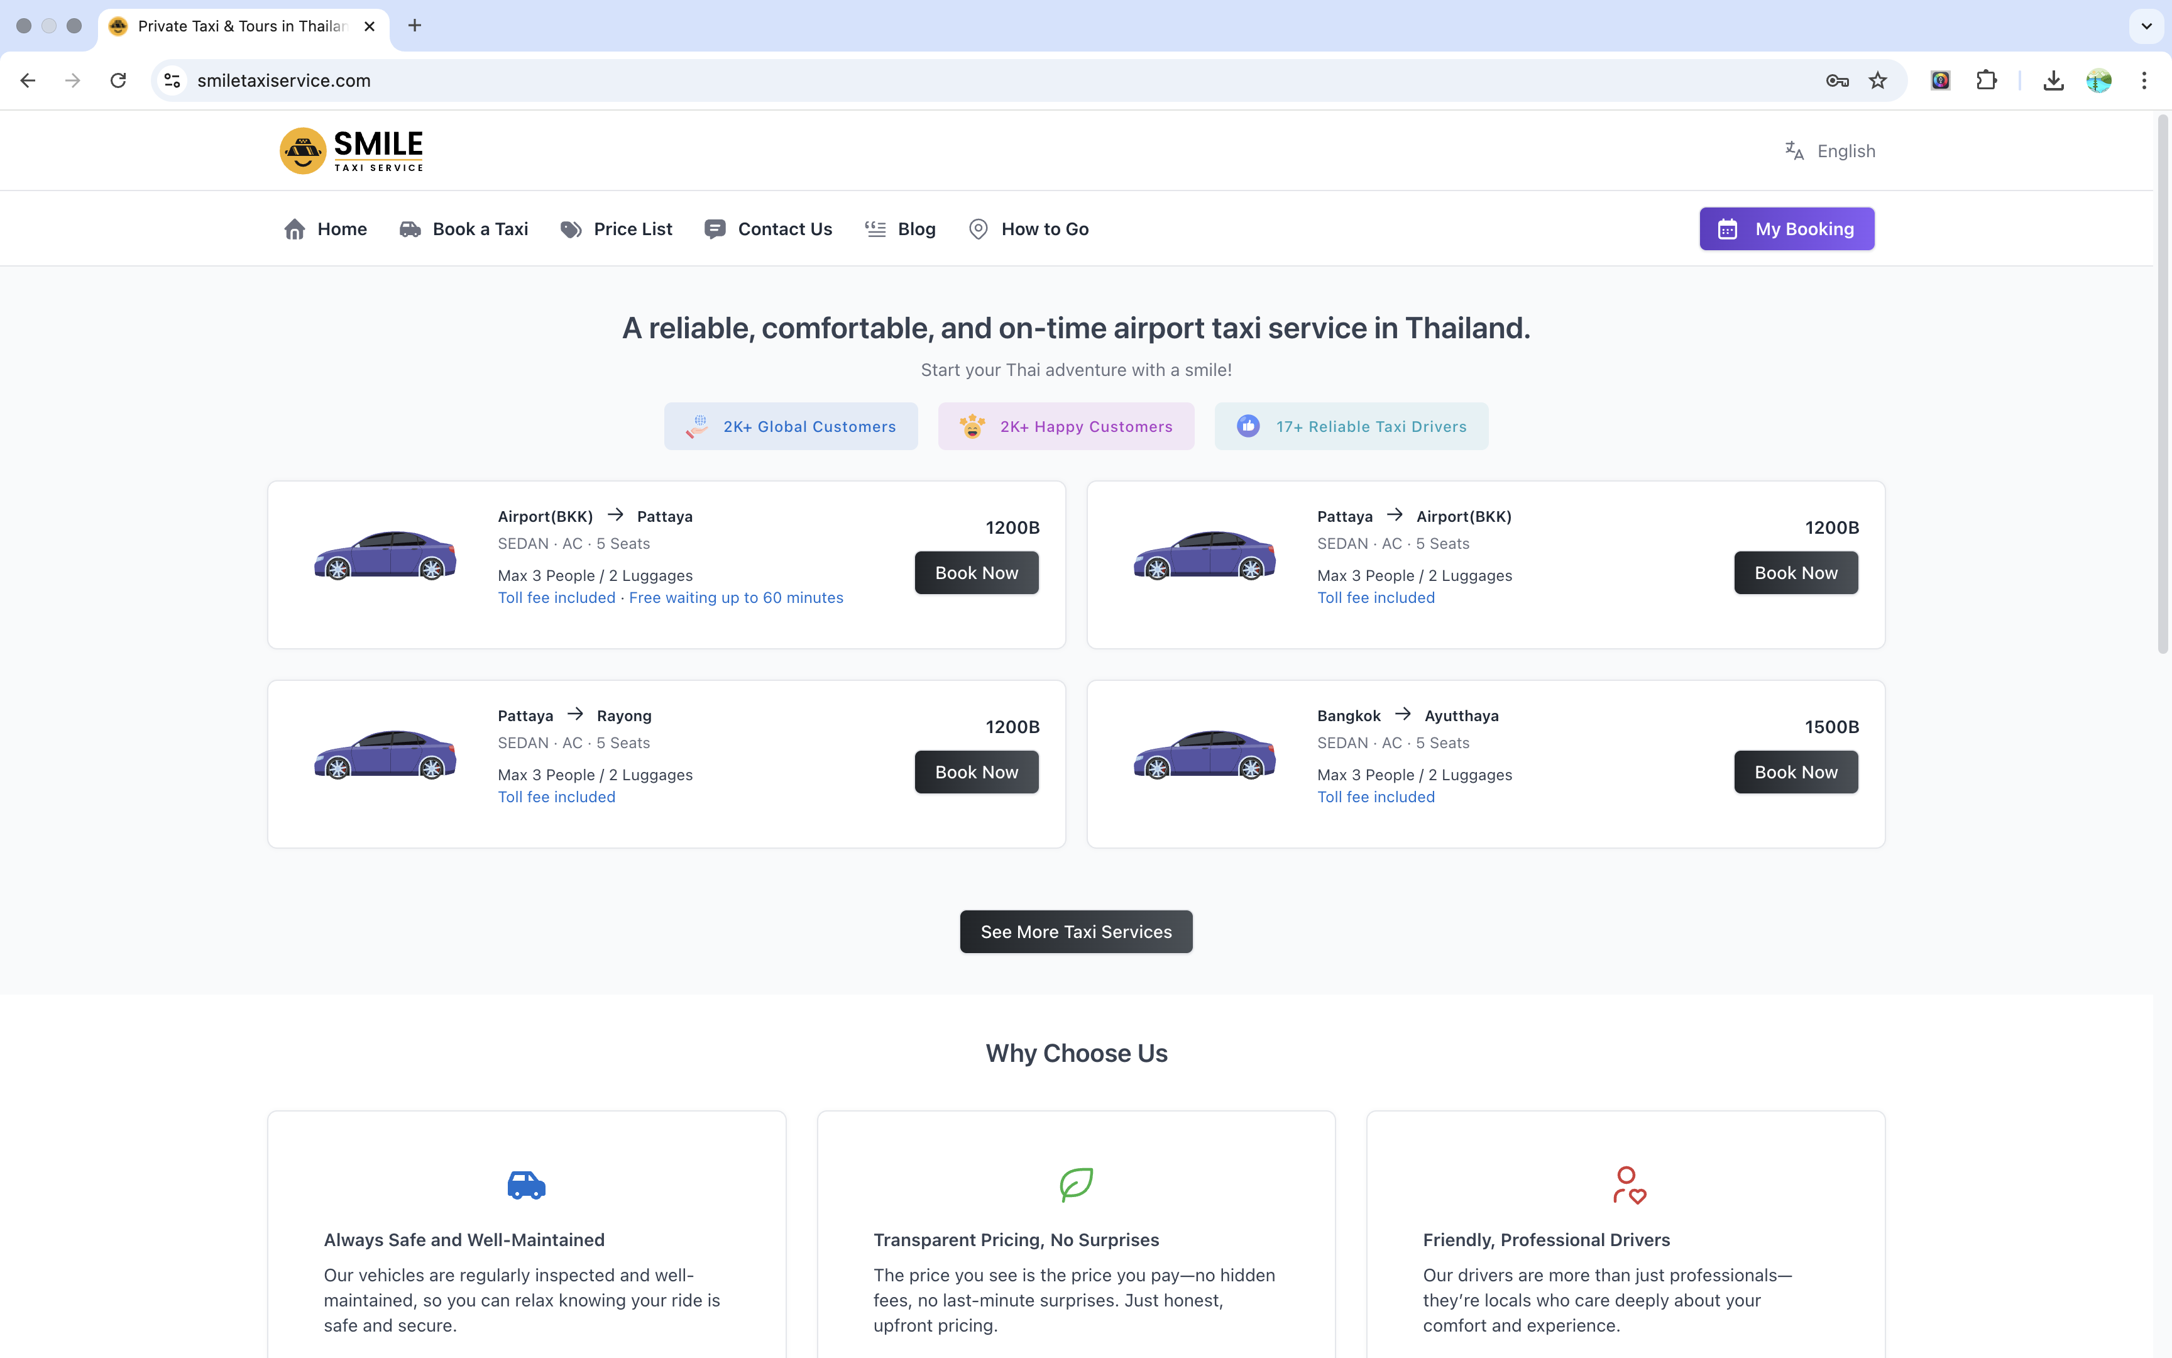Screen dimensions: 2172x1358
Task: Open My Booking
Action: 1786,229
